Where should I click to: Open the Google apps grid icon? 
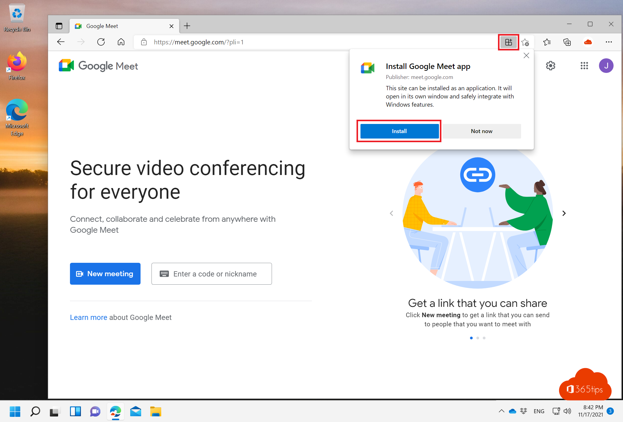(584, 66)
